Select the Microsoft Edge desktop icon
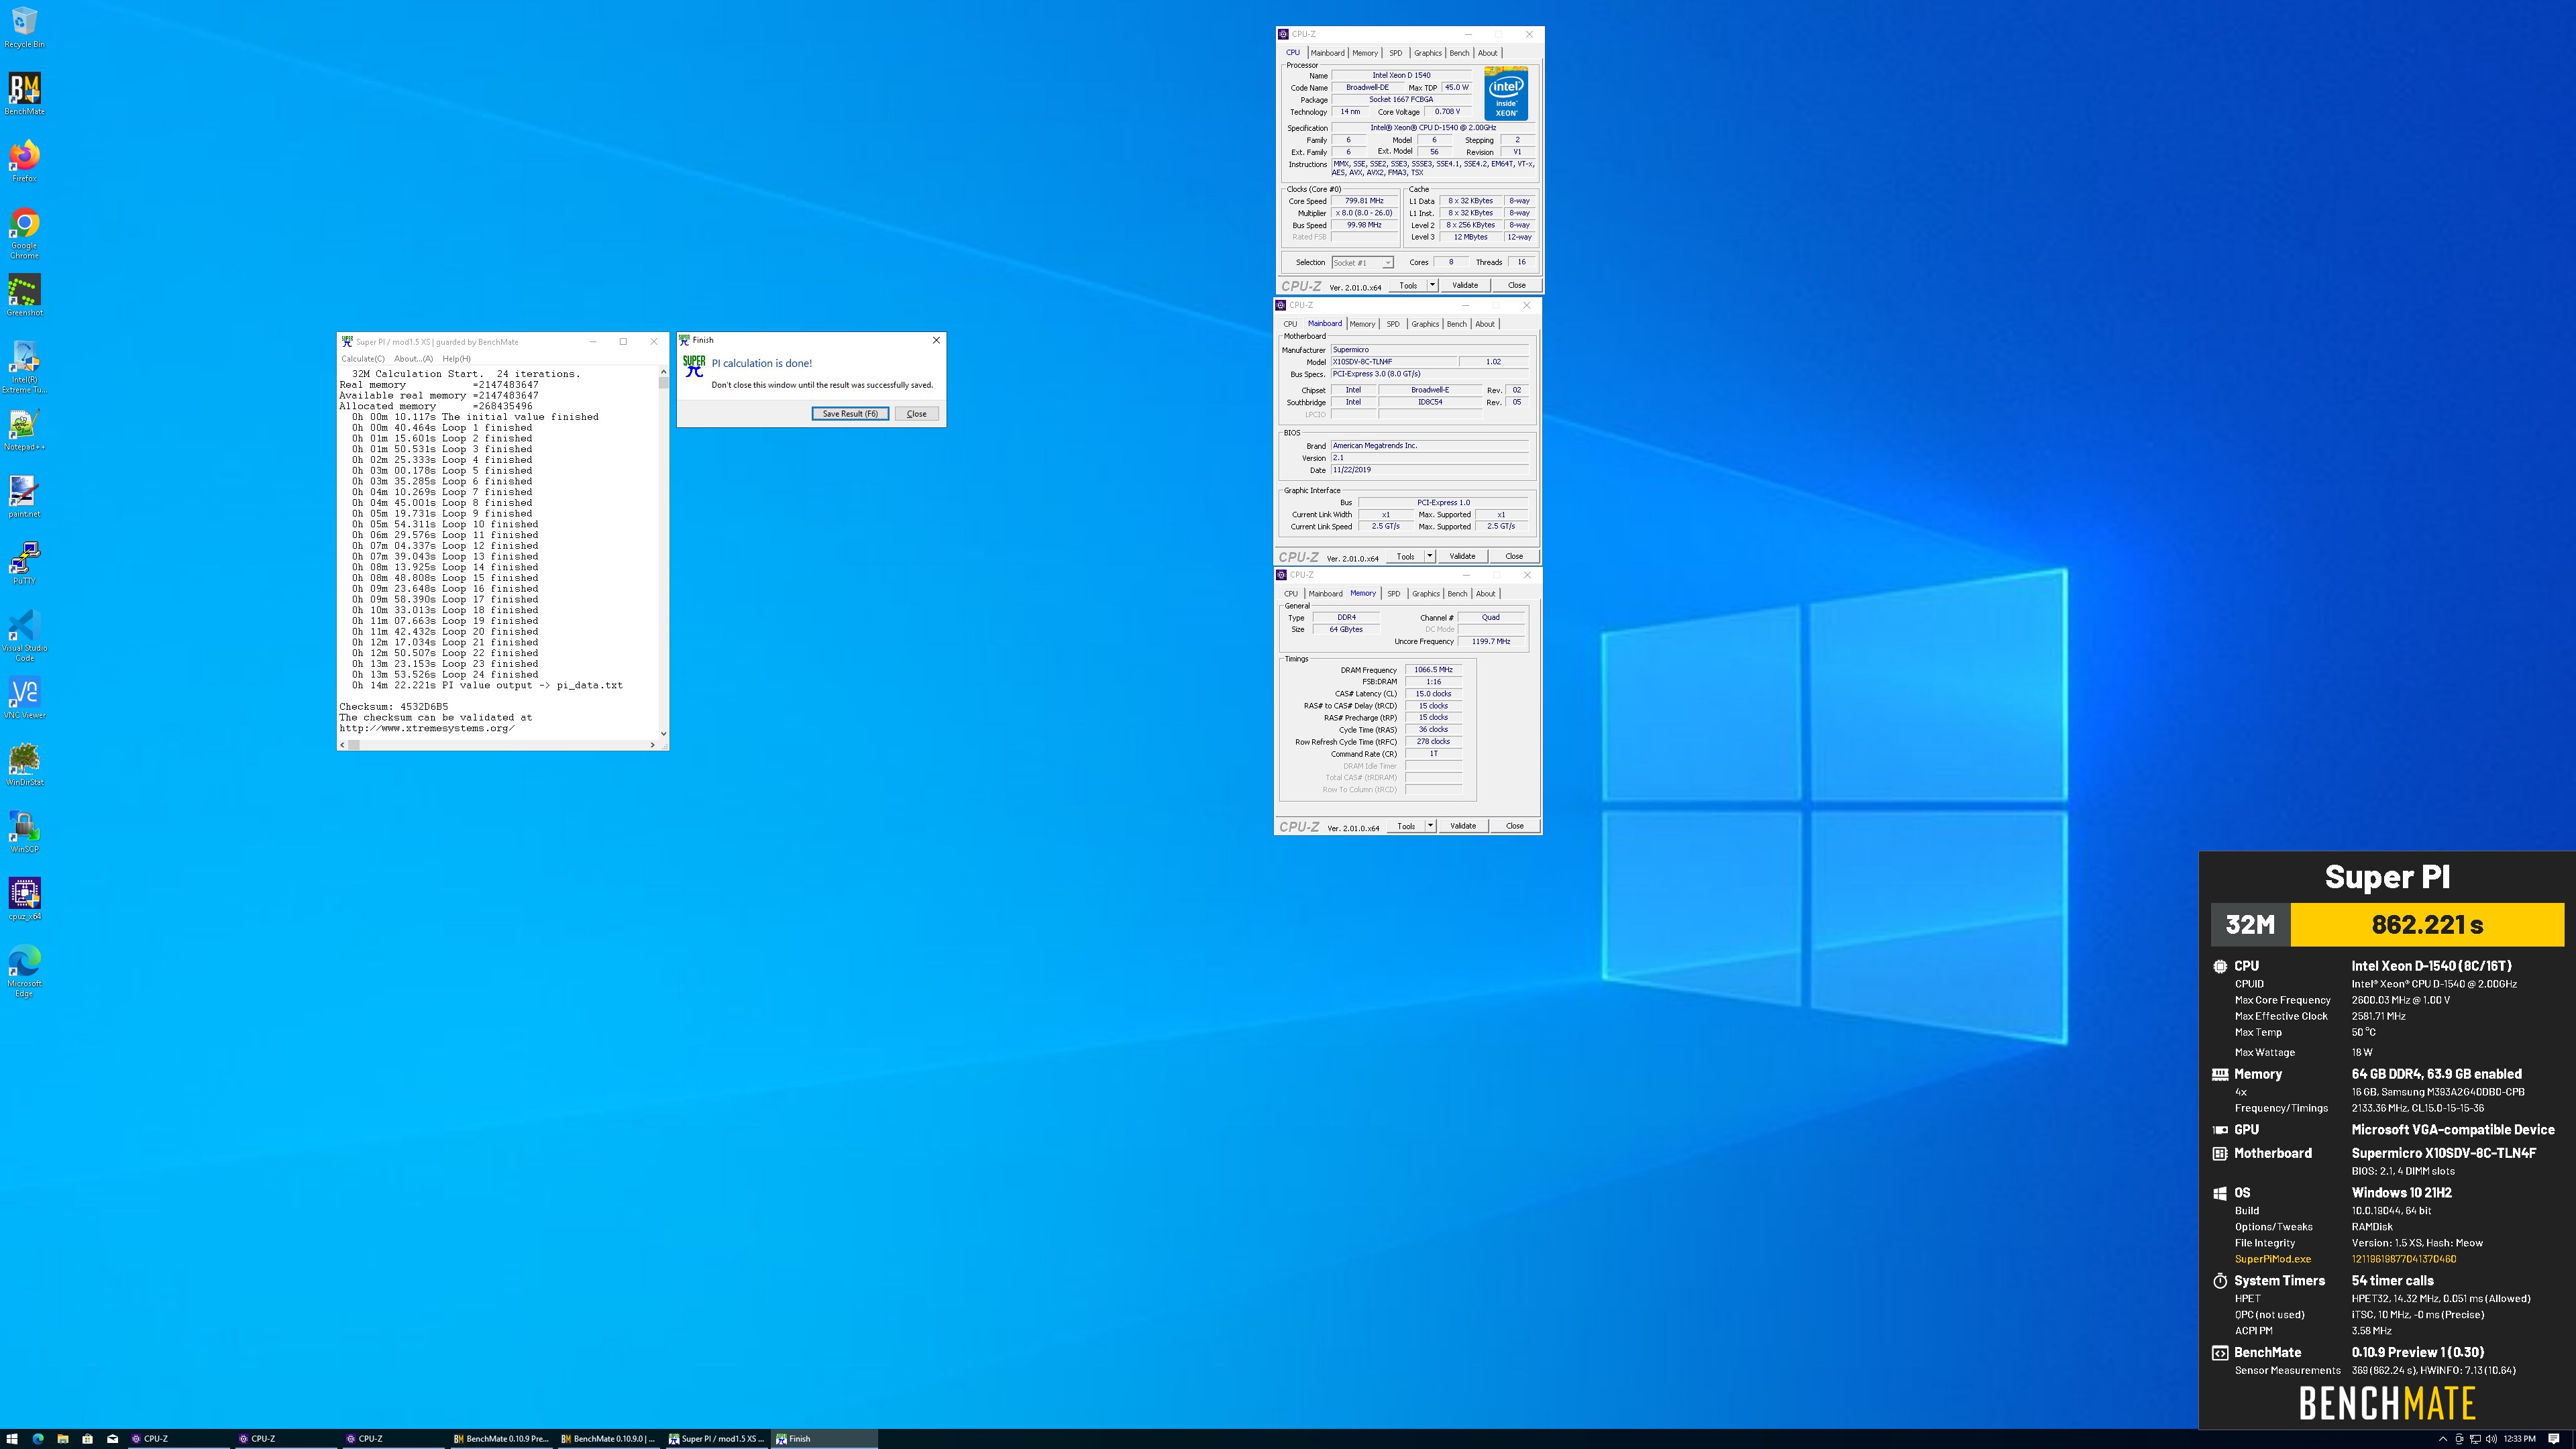Screen dimensions: 2576x1449 click(24, 970)
